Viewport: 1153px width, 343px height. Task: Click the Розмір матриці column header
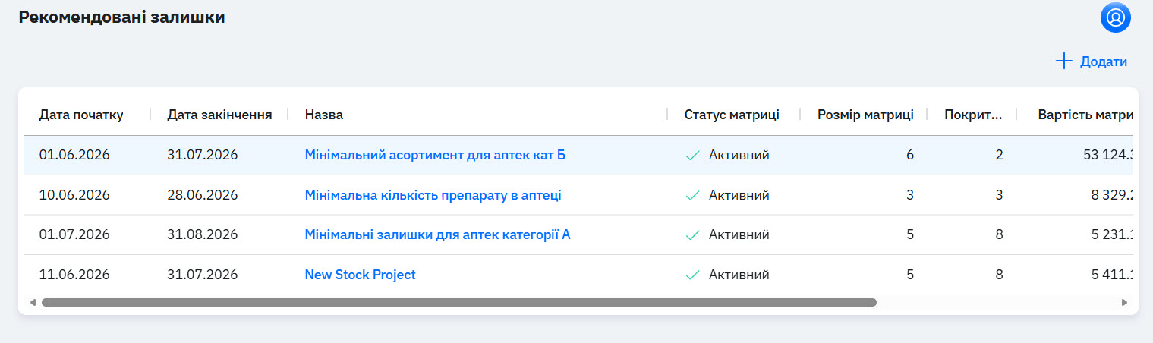pos(865,115)
